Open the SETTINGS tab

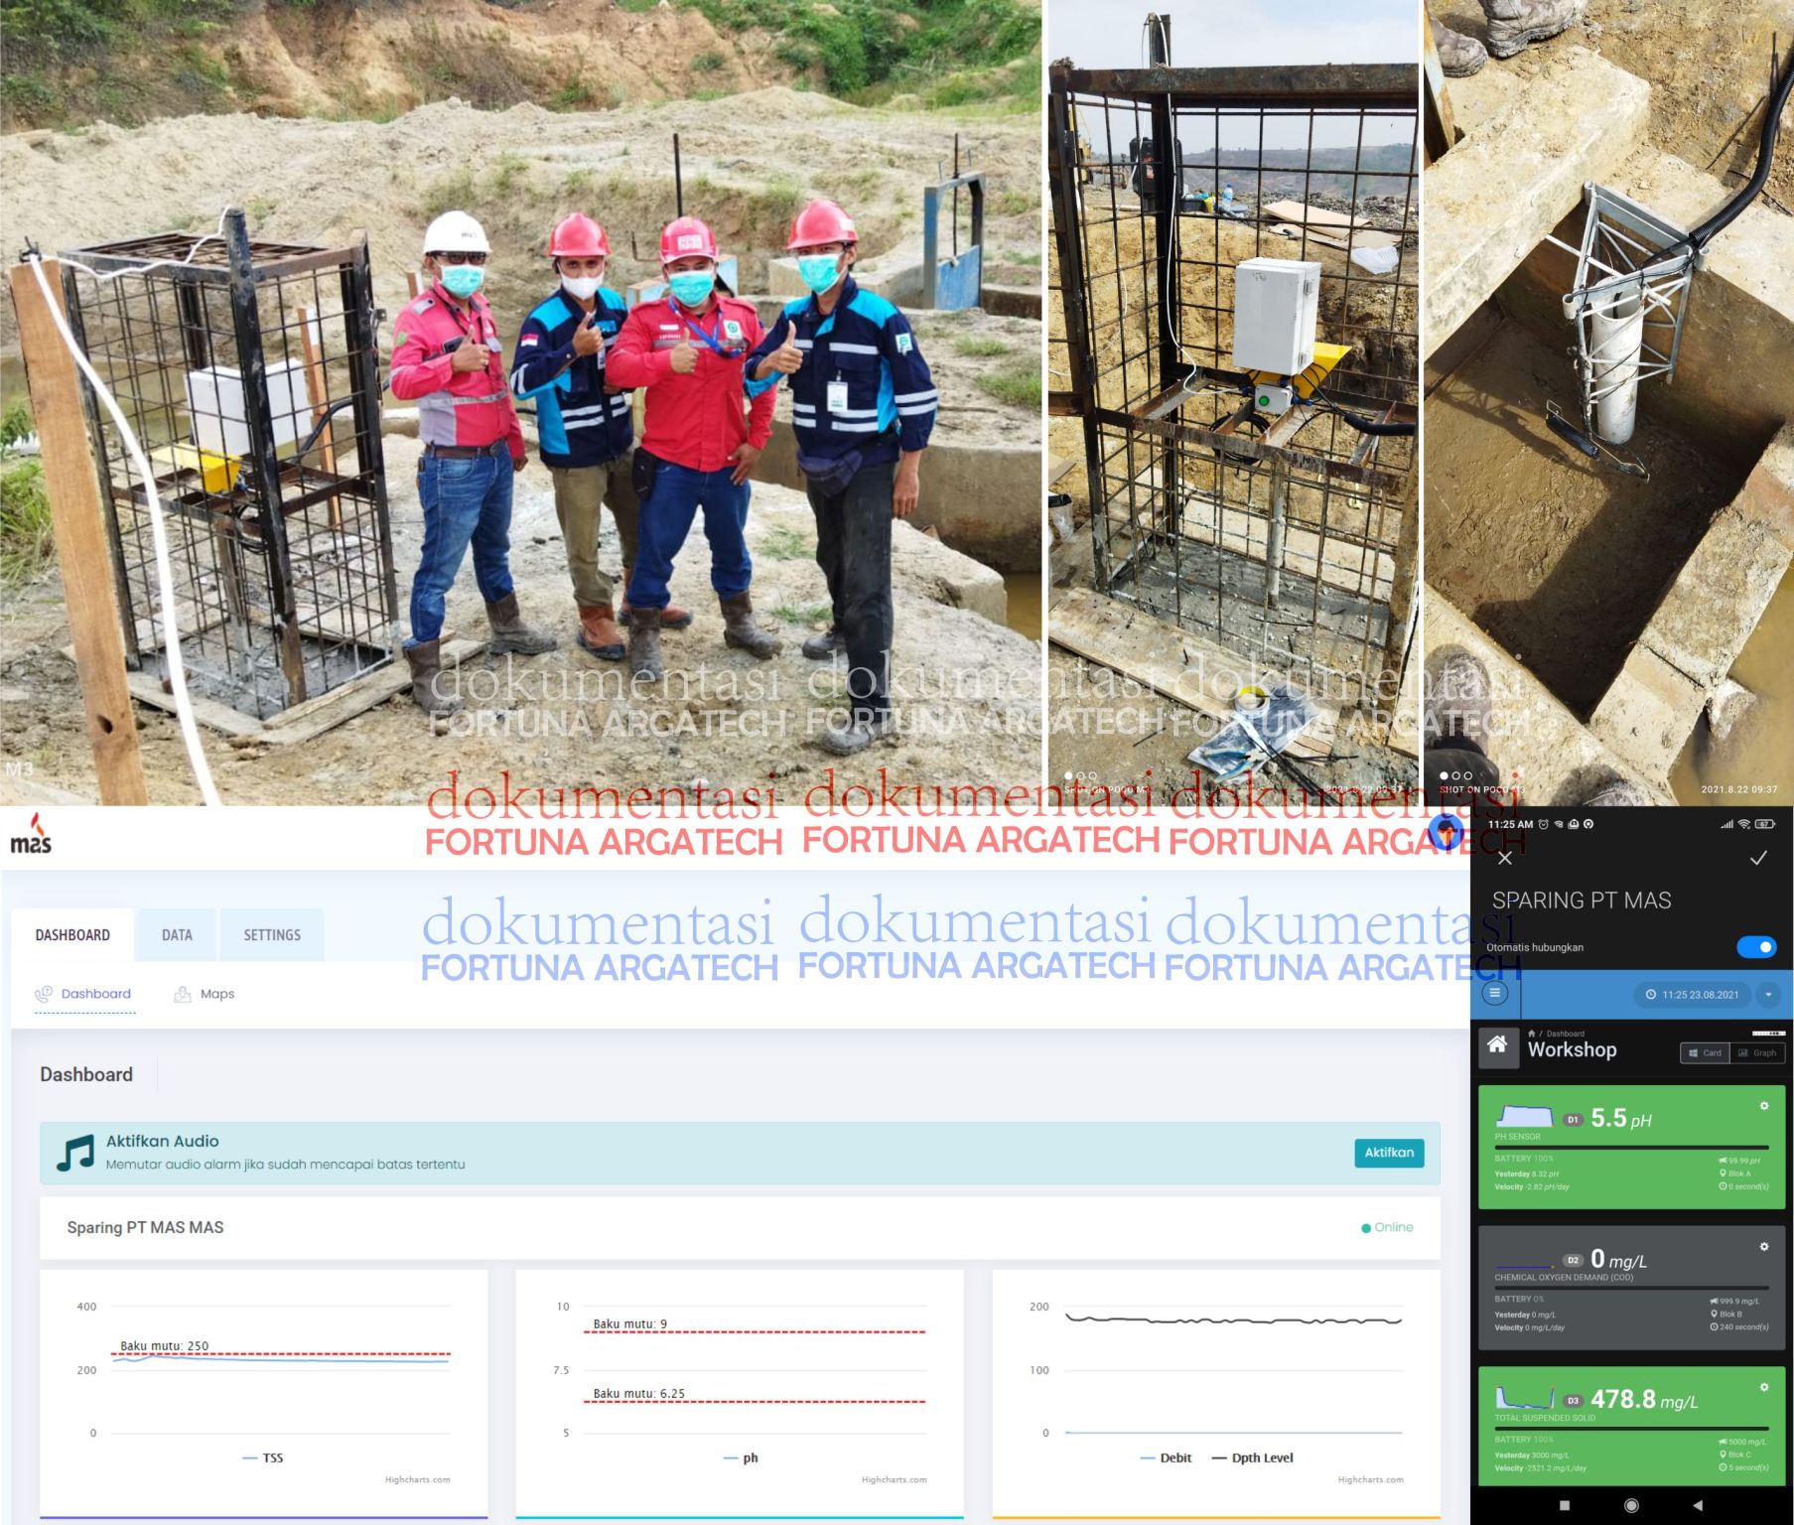272,934
